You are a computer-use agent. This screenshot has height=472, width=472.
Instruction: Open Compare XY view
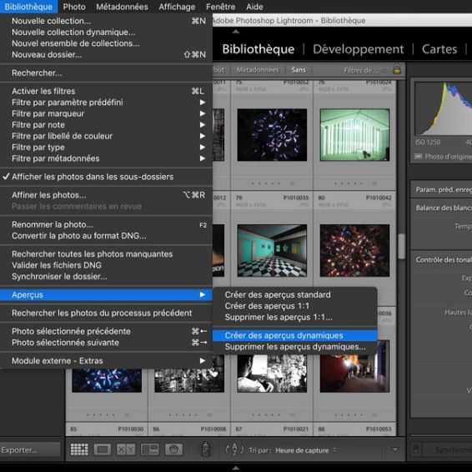point(126,449)
